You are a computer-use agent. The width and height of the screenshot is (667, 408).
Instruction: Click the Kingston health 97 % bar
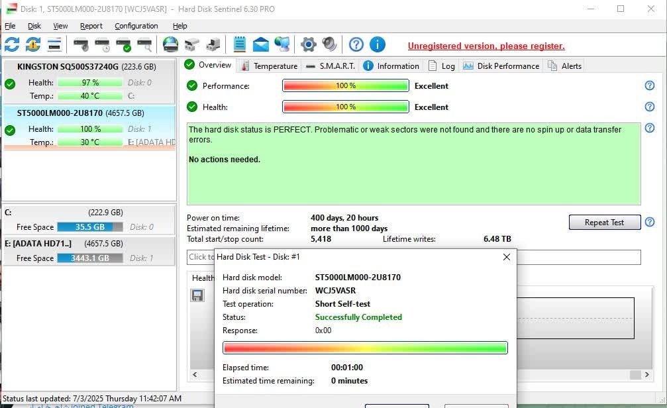coord(90,83)
